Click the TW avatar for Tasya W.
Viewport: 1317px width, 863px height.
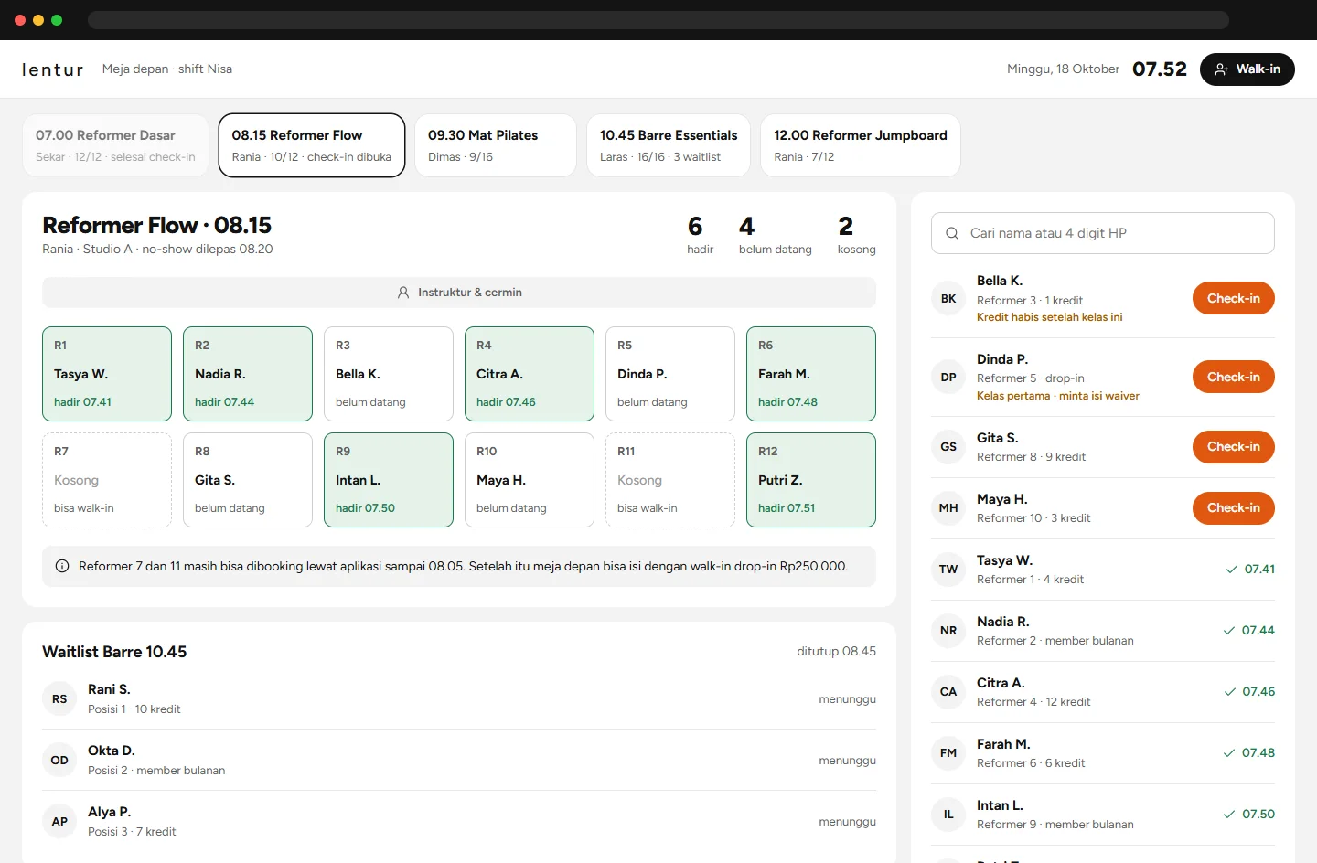[x=948, y=570]
